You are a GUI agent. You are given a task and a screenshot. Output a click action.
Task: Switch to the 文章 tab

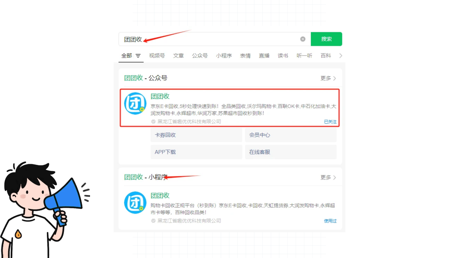(x=179, y=56)
